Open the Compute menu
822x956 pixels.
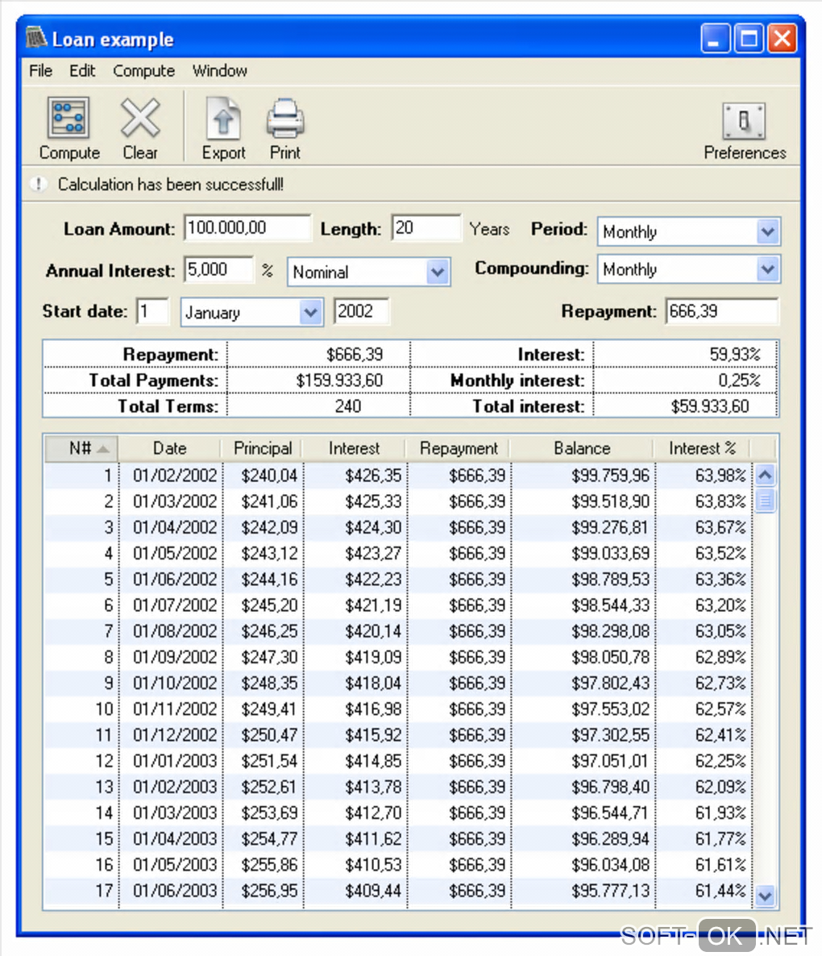click(143, 71)
